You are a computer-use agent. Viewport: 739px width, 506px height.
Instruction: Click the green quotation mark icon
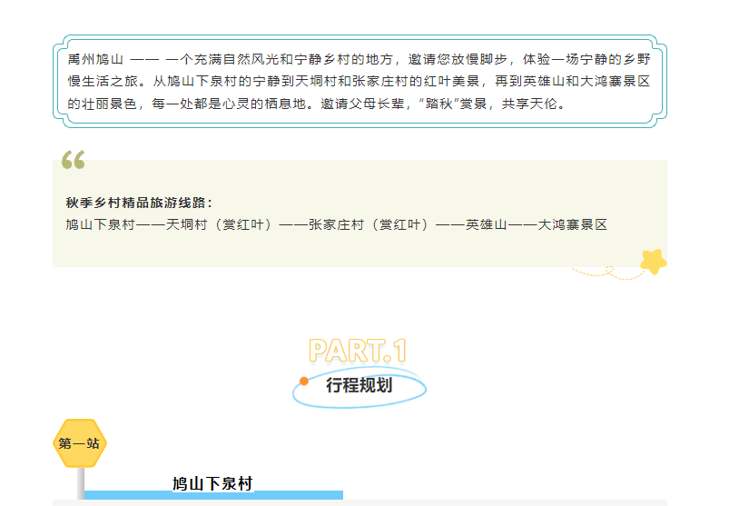click(x=73, y=161)
